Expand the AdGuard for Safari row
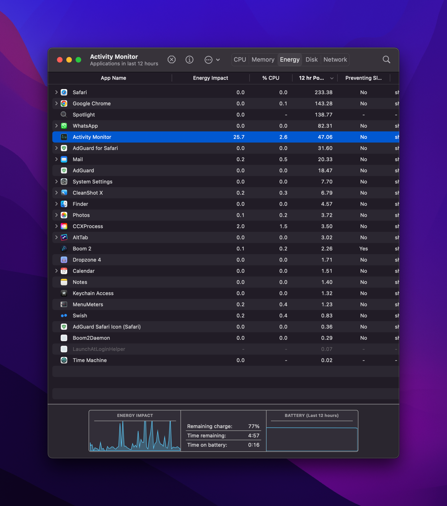The width and height of the screenshot is (447, 506). tap(56, 148)
